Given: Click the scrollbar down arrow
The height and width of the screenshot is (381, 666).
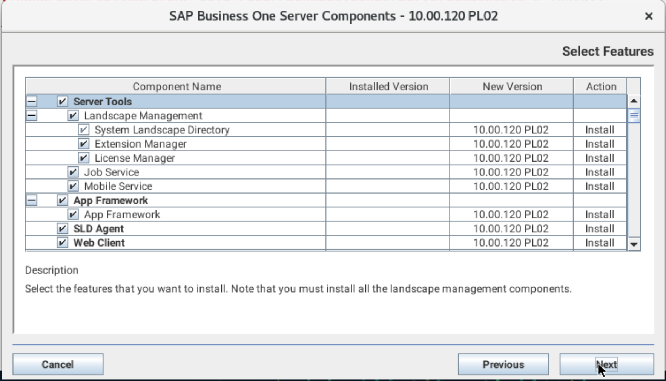Looking at the screenshot, I should click(634, 244).
